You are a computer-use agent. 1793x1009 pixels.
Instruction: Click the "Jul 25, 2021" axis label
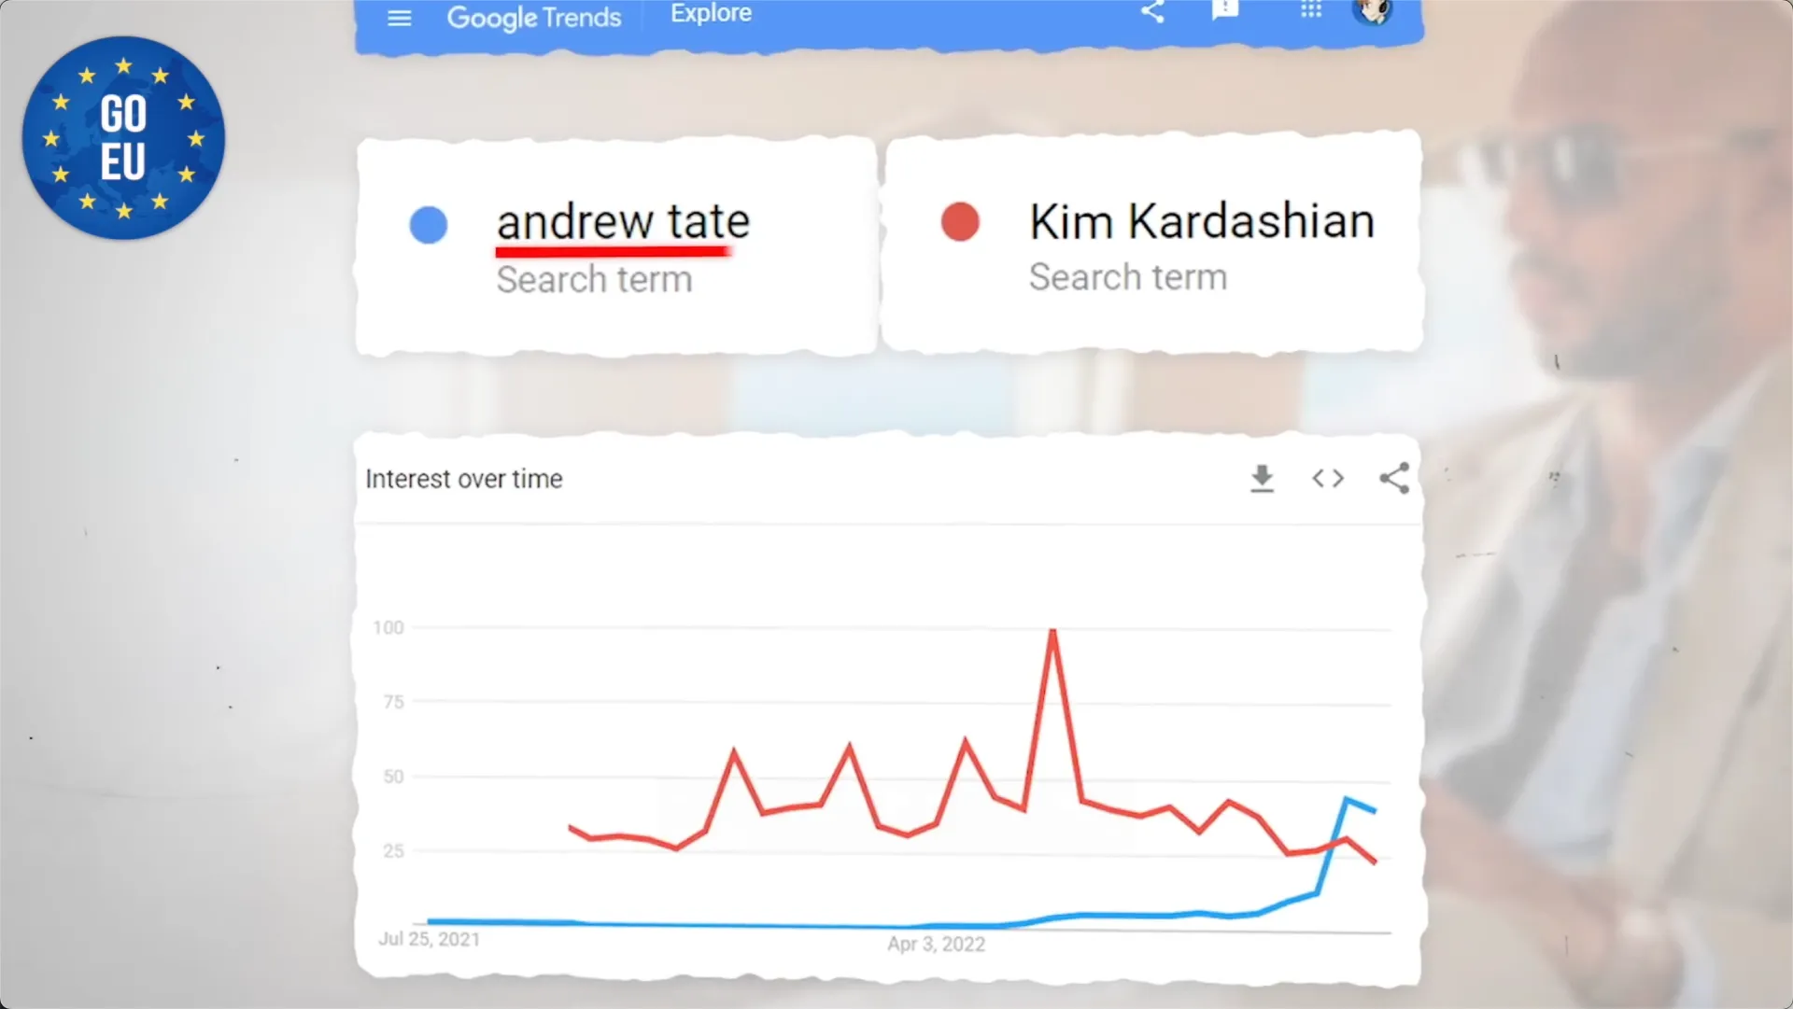click(x=430, y=939)
